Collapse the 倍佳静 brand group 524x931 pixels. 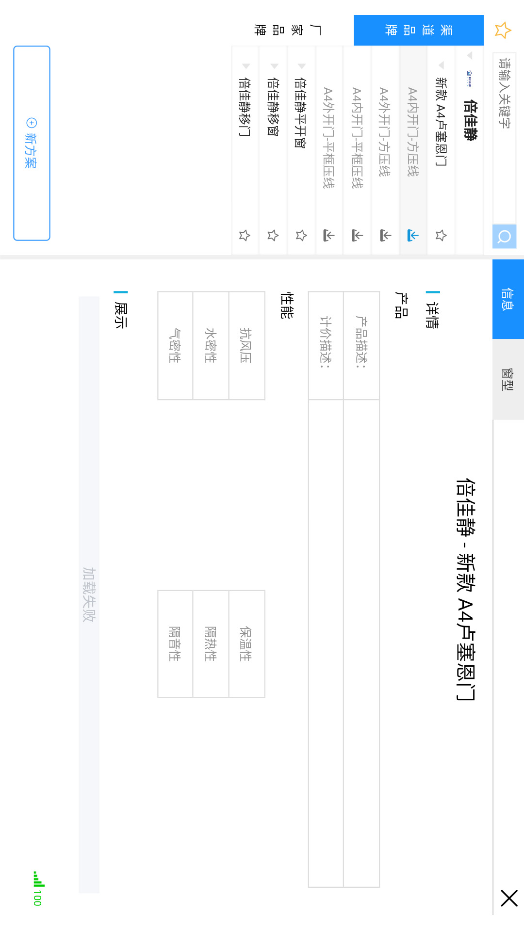(x=469, y=55)
